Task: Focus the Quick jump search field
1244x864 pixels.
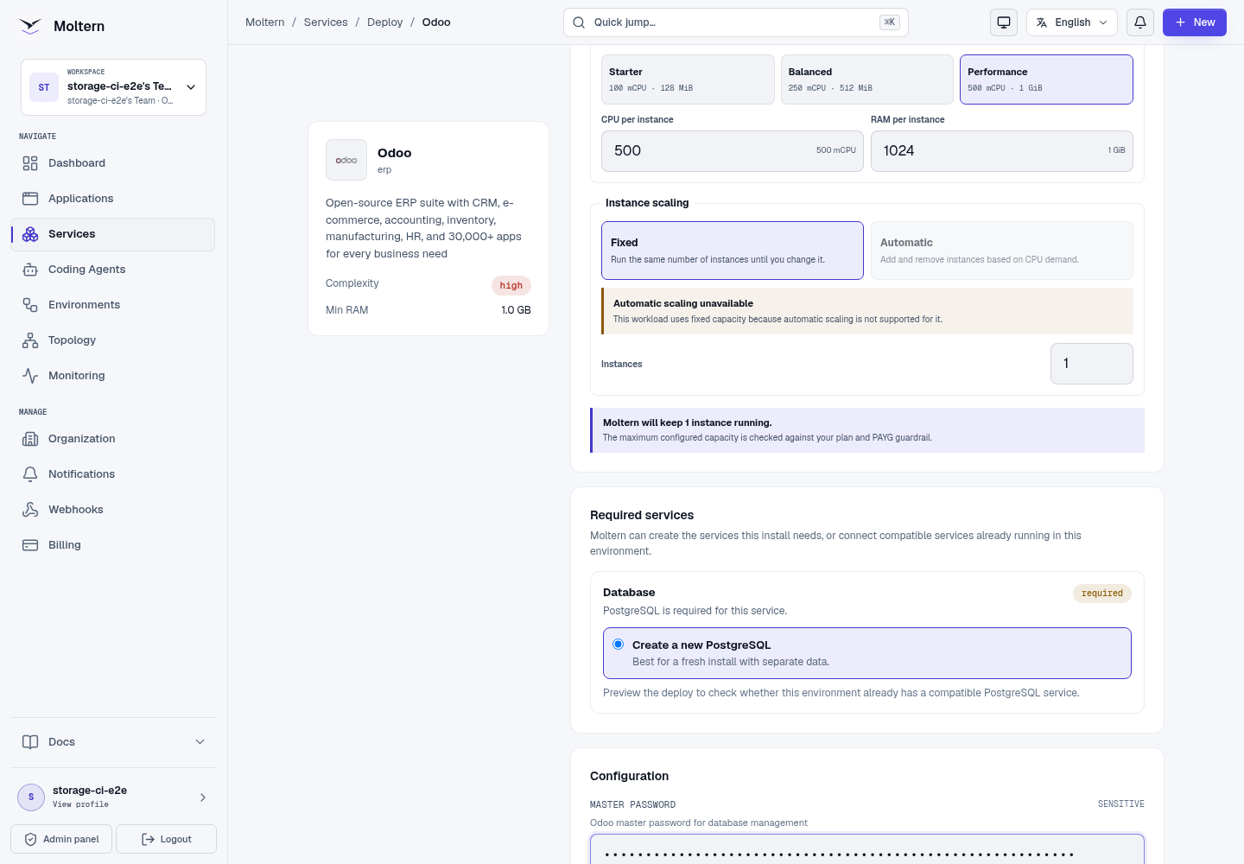Action: pyautogui.click(x=736, y=22)
